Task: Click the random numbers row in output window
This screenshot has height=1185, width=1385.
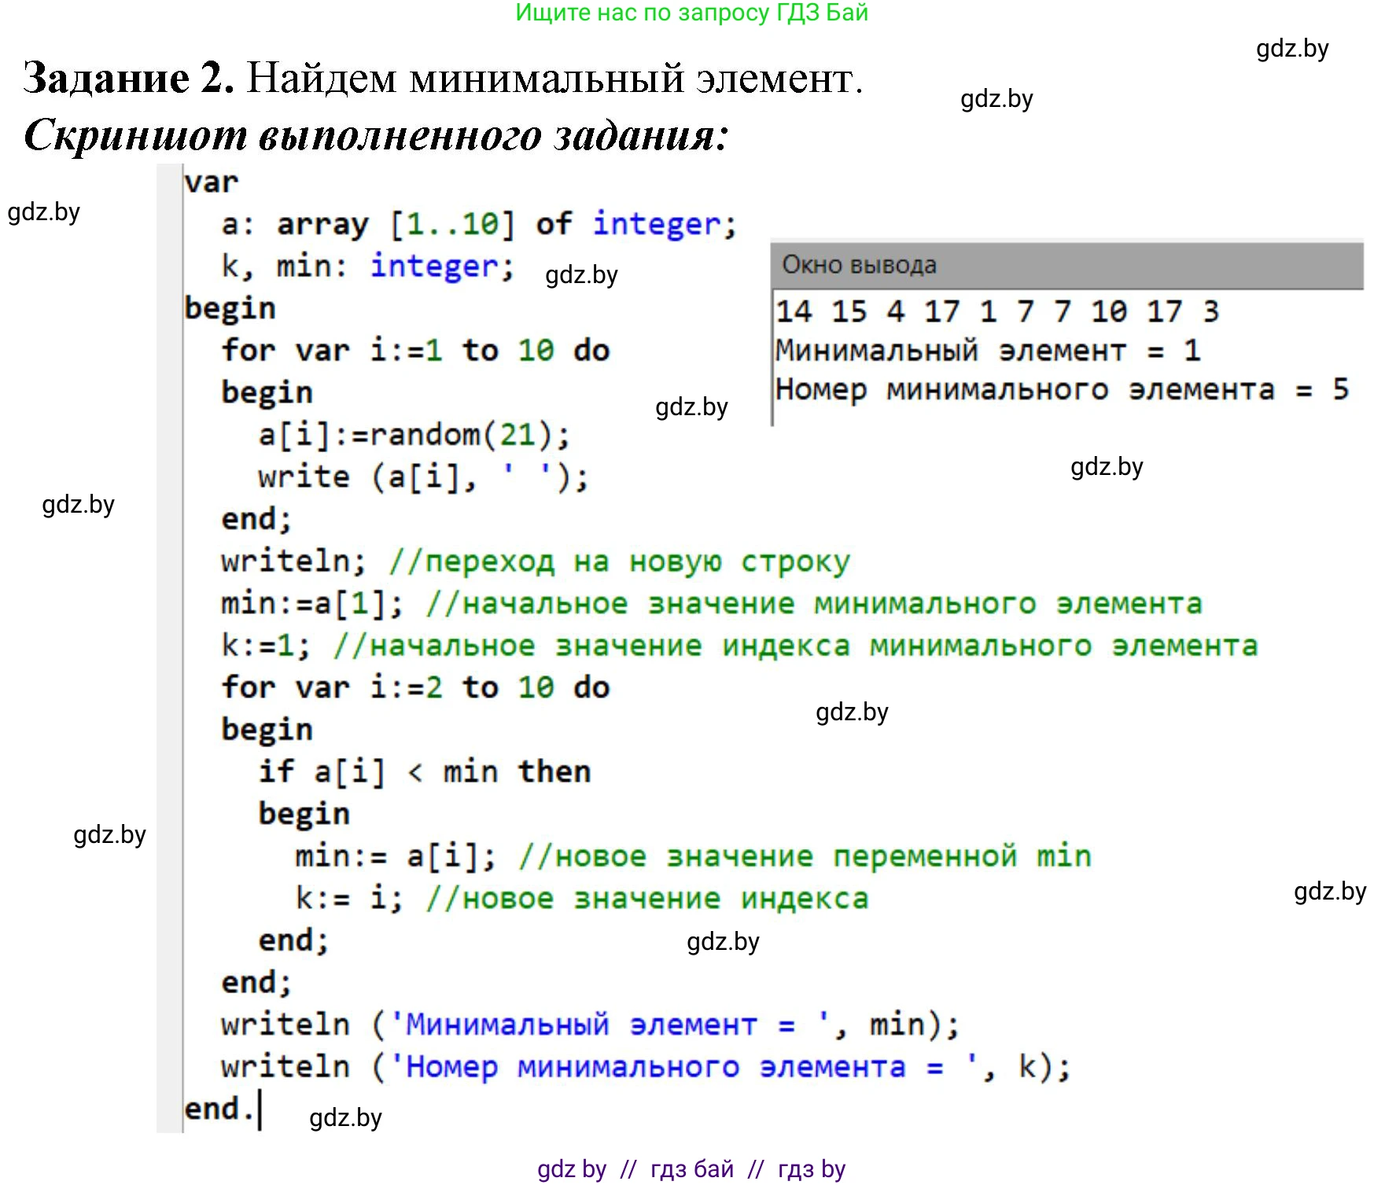Action: [x=996, y=311]
